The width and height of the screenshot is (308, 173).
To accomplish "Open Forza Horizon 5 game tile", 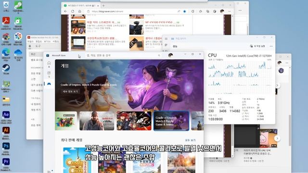I will (147, 160).
